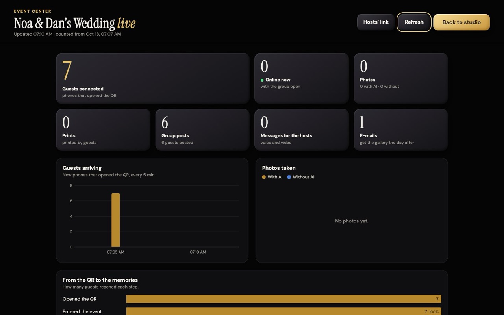Select the "Online now" label
The image size is (504, 315).
coord(278,80)
